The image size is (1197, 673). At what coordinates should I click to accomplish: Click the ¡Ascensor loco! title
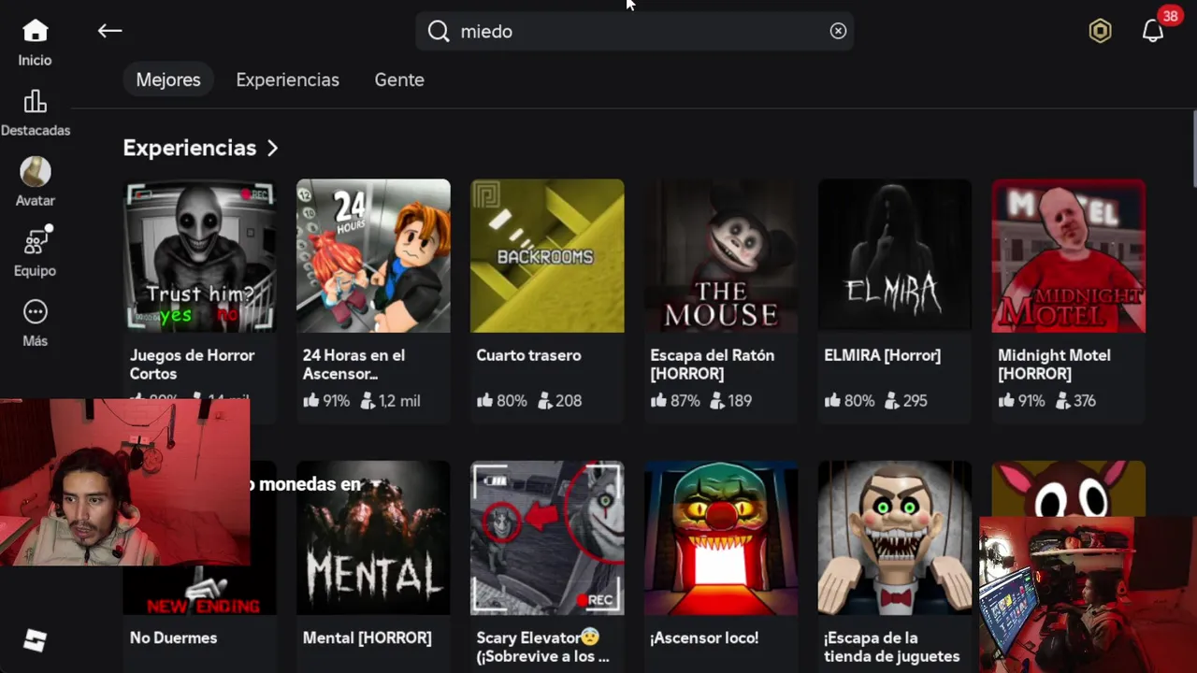coord(704,637)
